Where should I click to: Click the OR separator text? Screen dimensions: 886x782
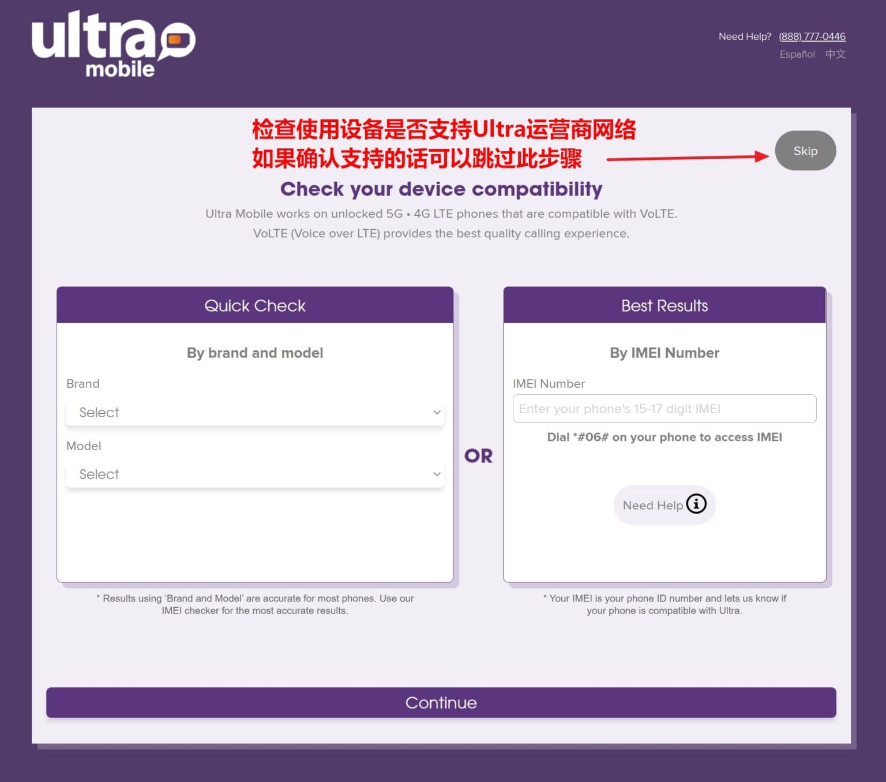point(478,456)
